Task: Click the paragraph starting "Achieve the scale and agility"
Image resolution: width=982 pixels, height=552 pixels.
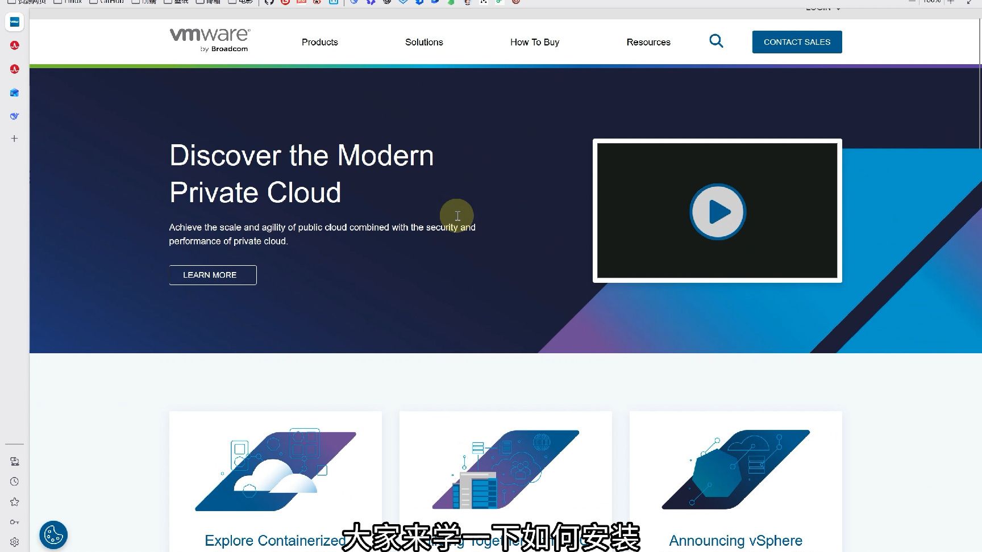Action: [x=322, y=234]
